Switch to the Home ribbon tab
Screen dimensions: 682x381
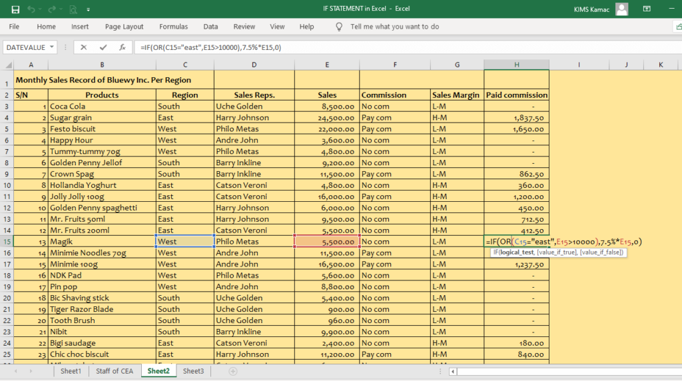point(46,27)
